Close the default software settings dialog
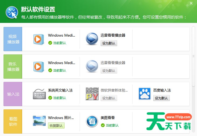The height and width of the screenshot is (136, 197). (191, 3)
